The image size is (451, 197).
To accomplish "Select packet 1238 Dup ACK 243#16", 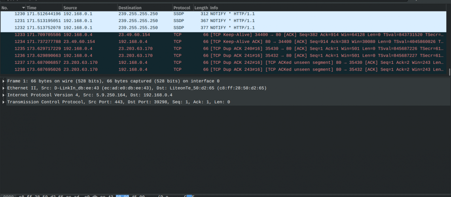I will (224, 69).
